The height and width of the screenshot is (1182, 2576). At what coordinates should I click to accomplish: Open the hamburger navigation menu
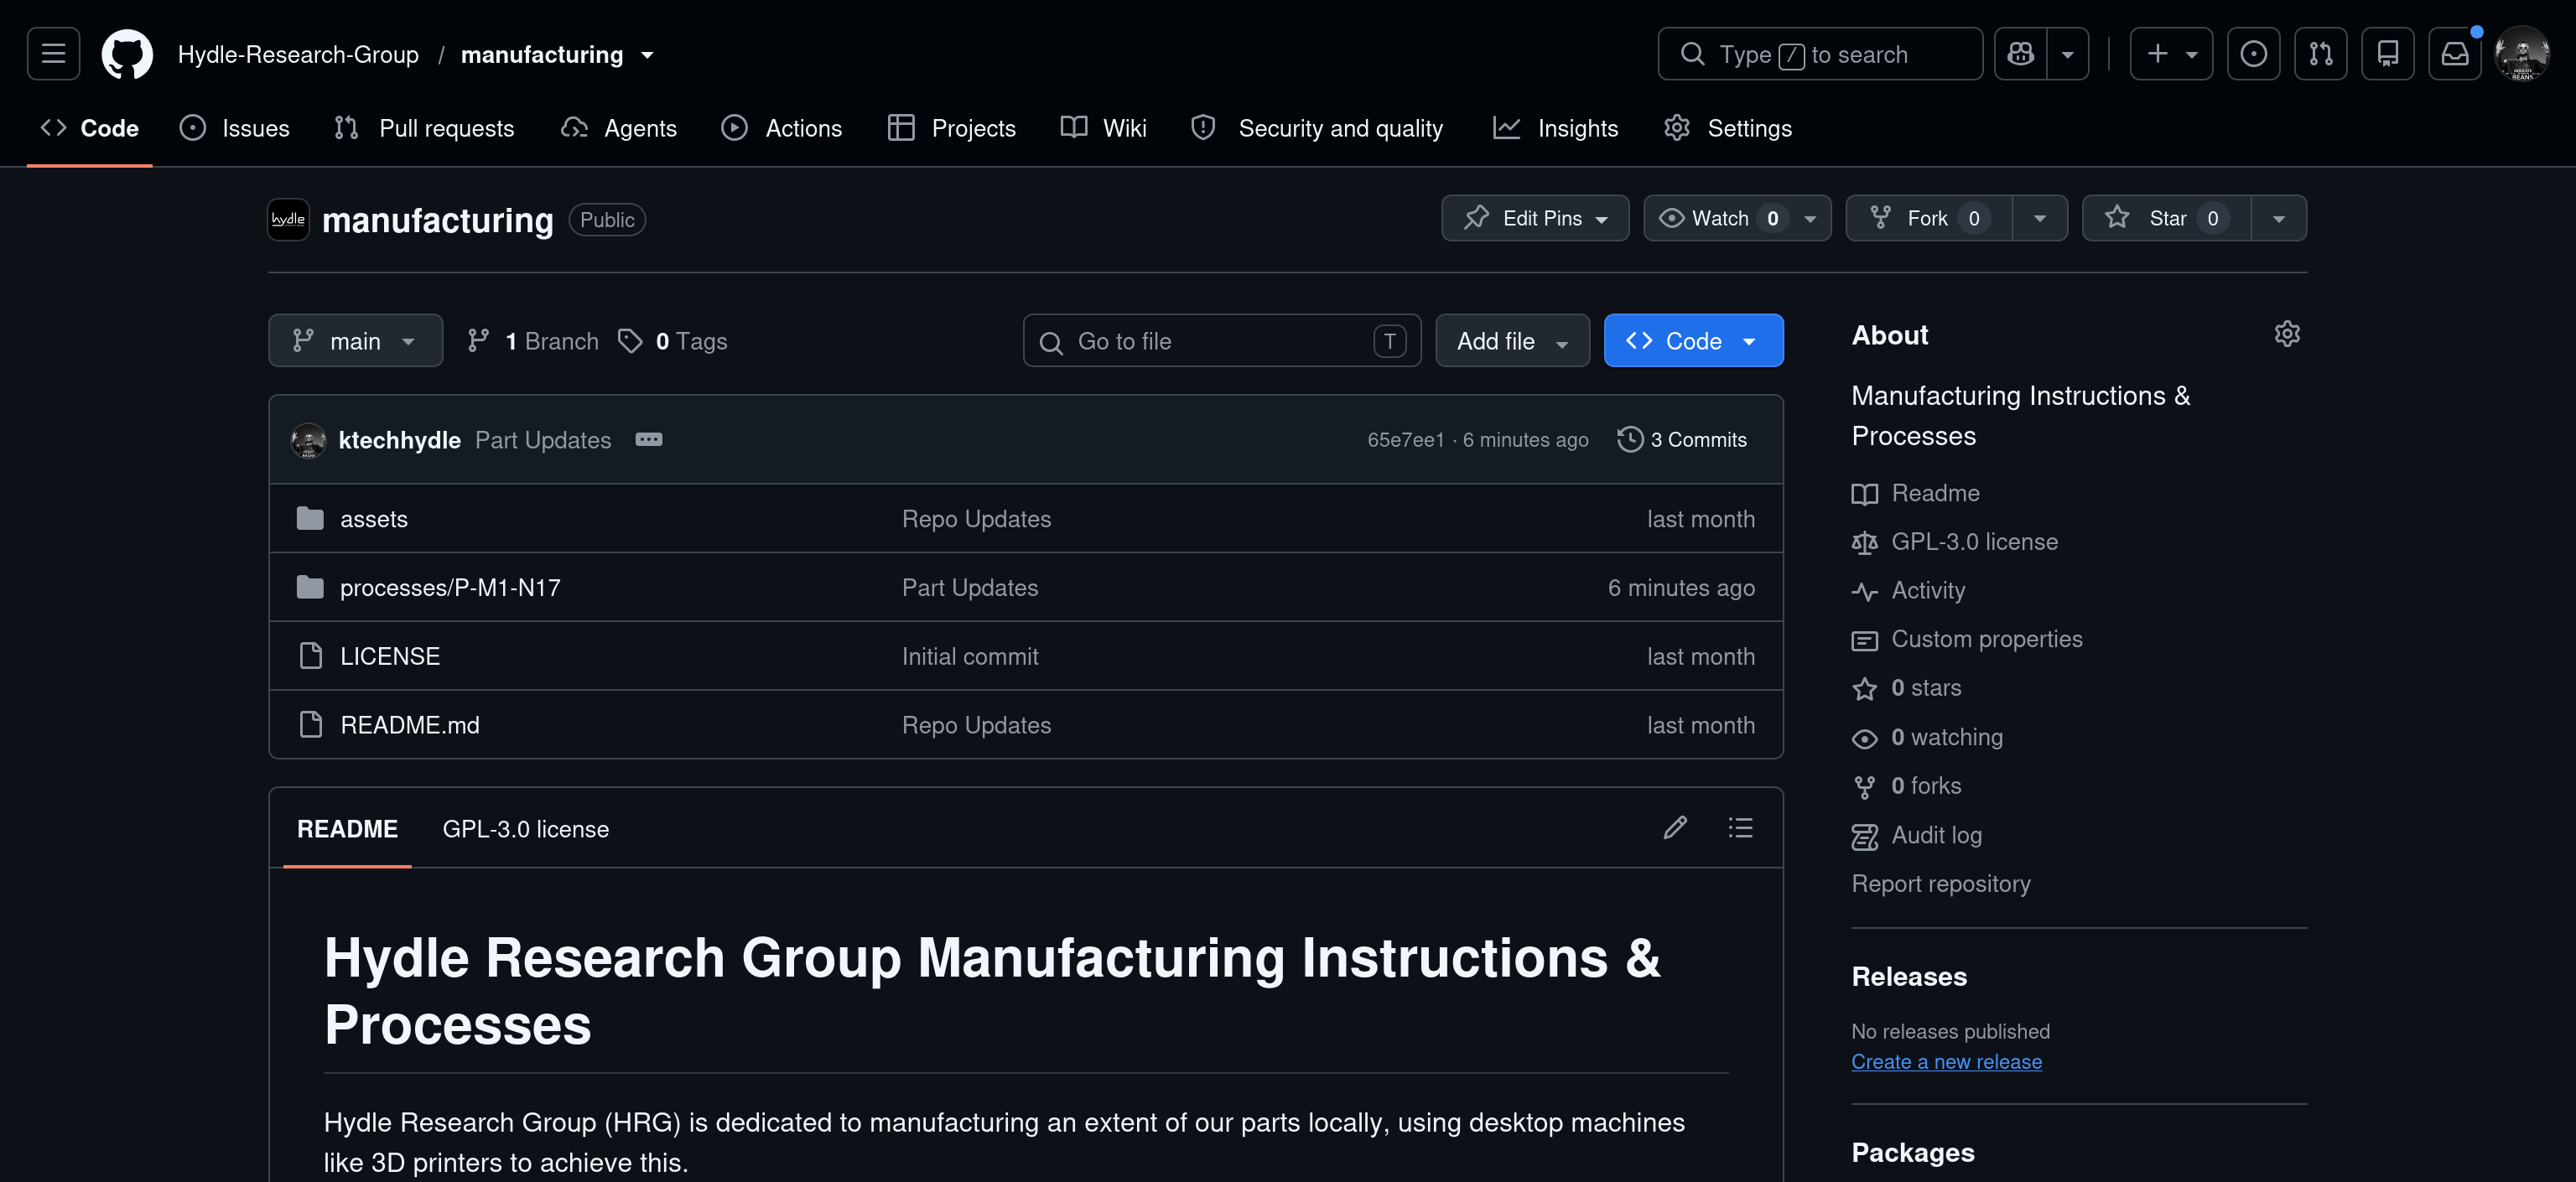click(x=53, y=53)
